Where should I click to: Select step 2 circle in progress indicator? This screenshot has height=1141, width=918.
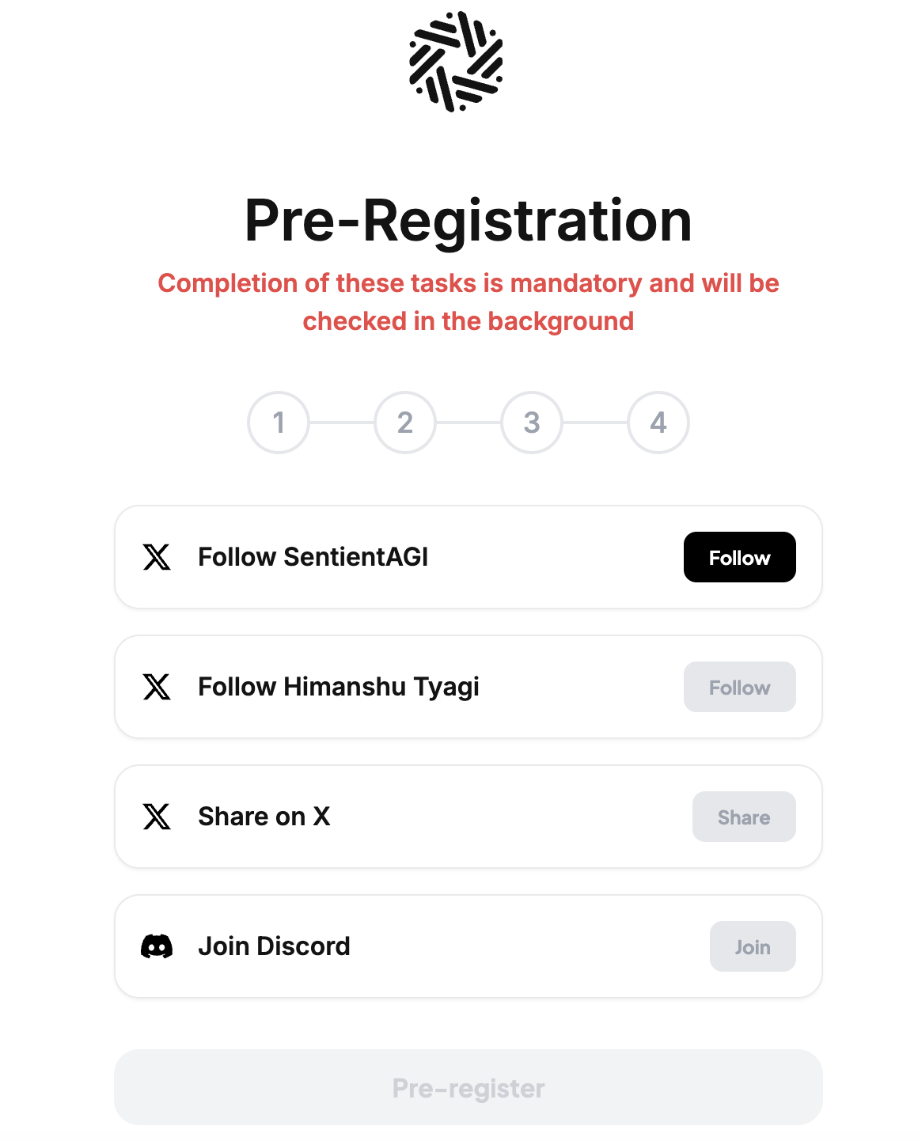click(405, 423)
